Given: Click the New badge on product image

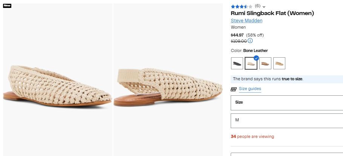Looking at the screenshot, I should point(7,6).
